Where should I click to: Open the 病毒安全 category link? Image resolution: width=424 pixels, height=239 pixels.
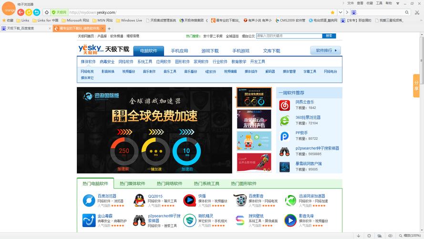pos(107,62)
